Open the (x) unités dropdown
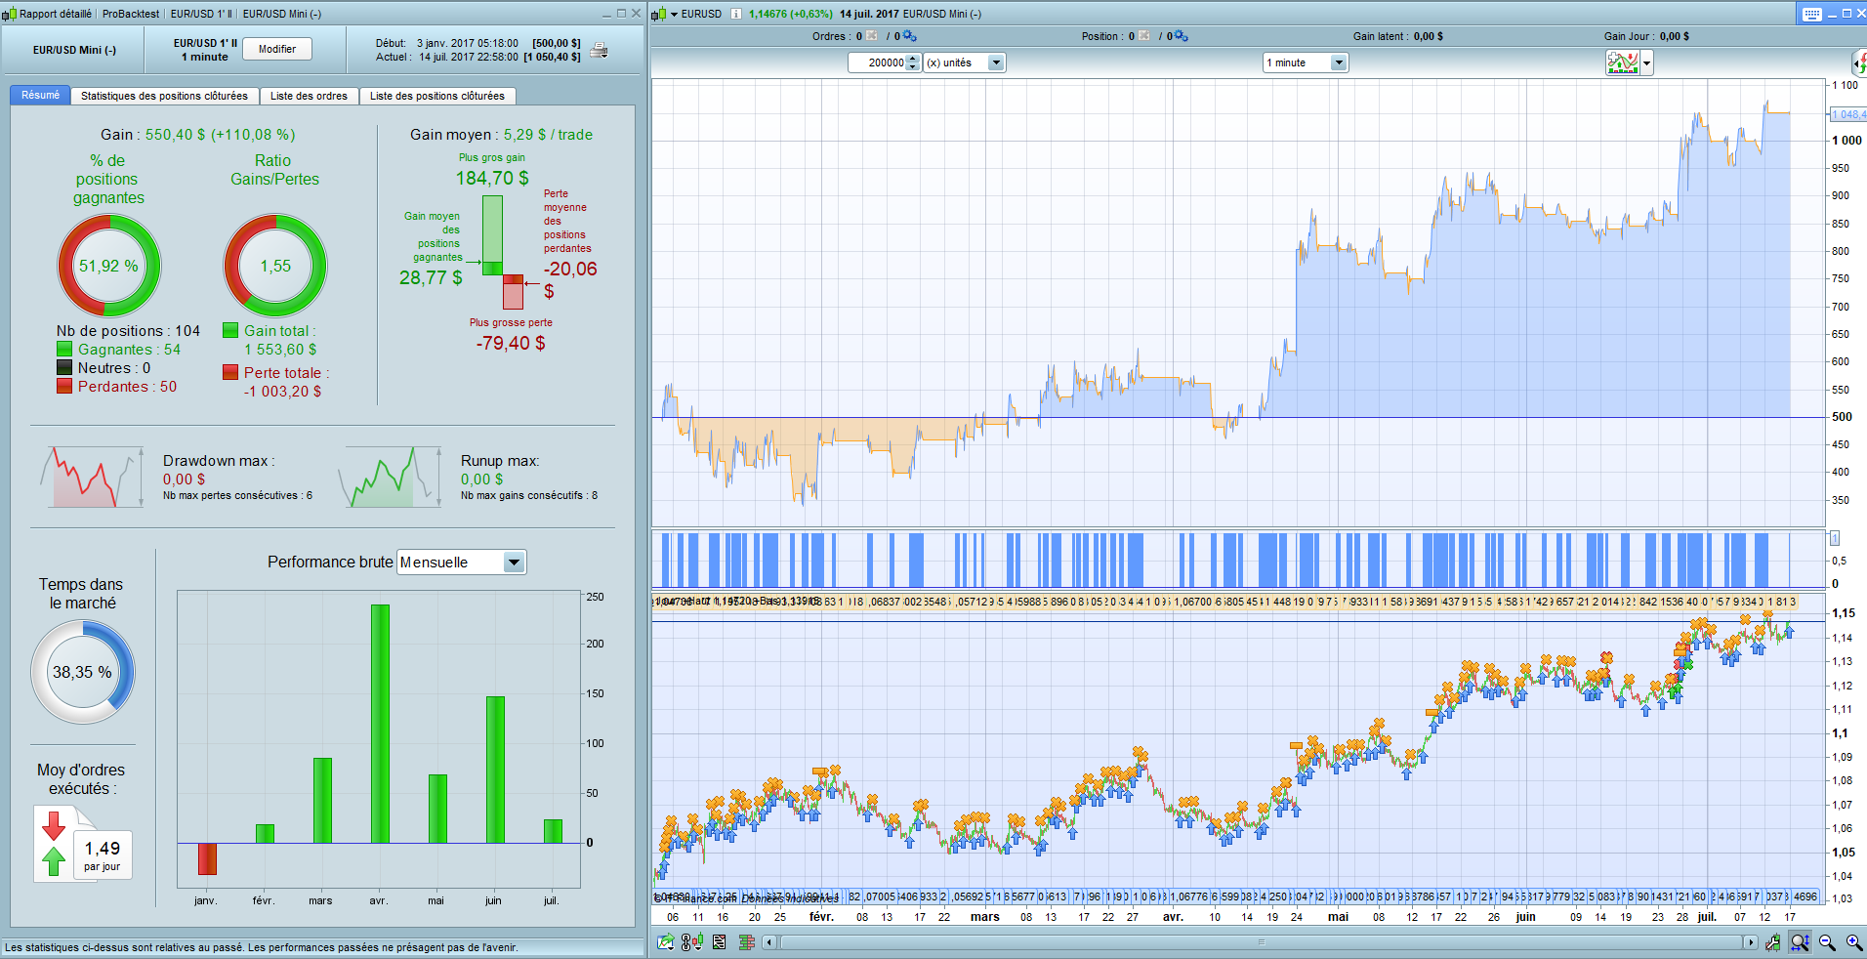 tap(996, 63)
